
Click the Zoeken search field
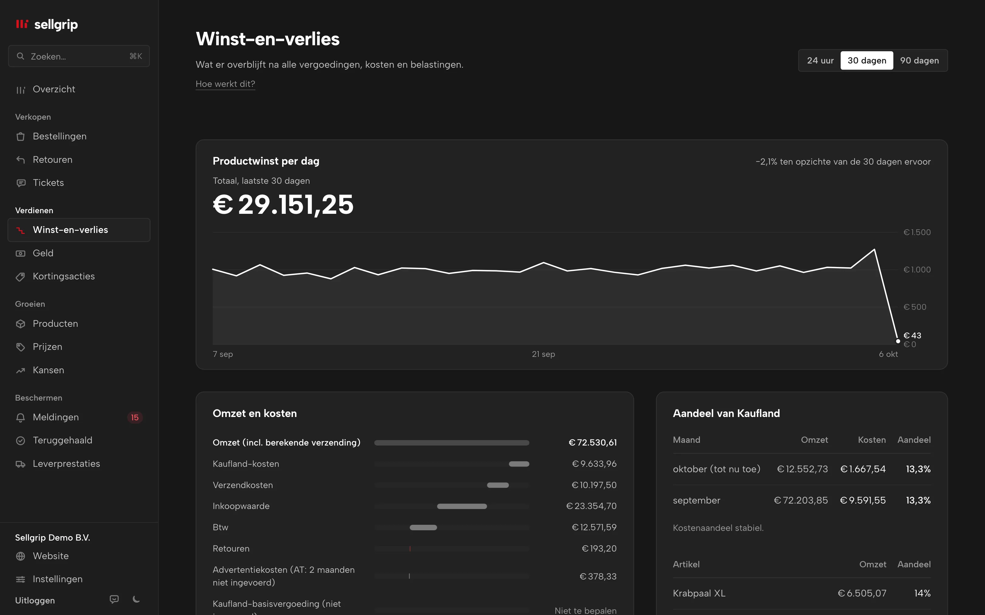(x=79, y=56)
